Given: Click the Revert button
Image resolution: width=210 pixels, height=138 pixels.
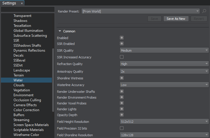Looking at the screenshot, I should (x=199, y=19).
